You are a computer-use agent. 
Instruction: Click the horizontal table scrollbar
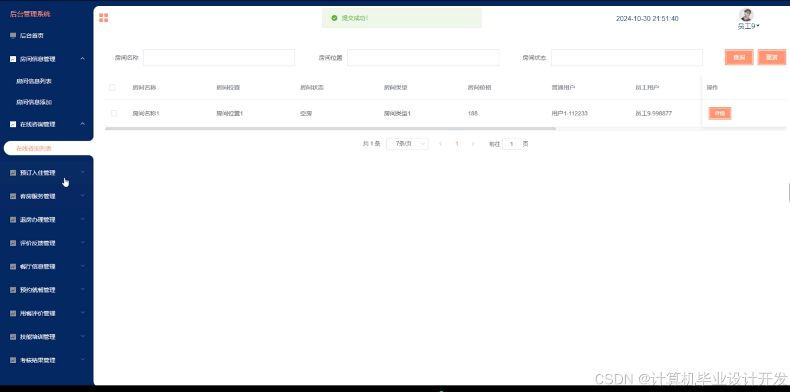[x=330, y=128]
